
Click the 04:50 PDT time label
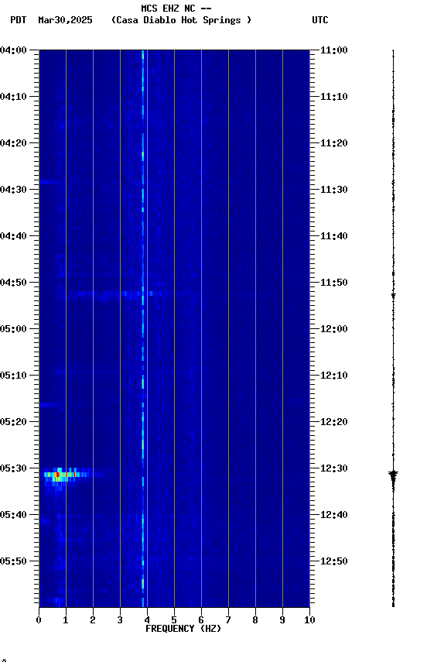click(13, 283)
